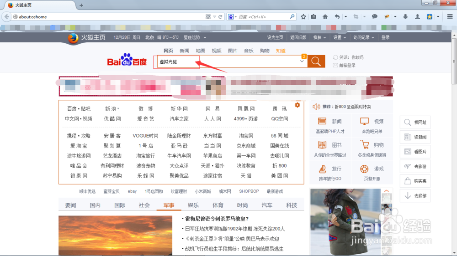Click the 购实惠 sidebar button
This screenshot has width=457, height=256.
tap(415, 181)
